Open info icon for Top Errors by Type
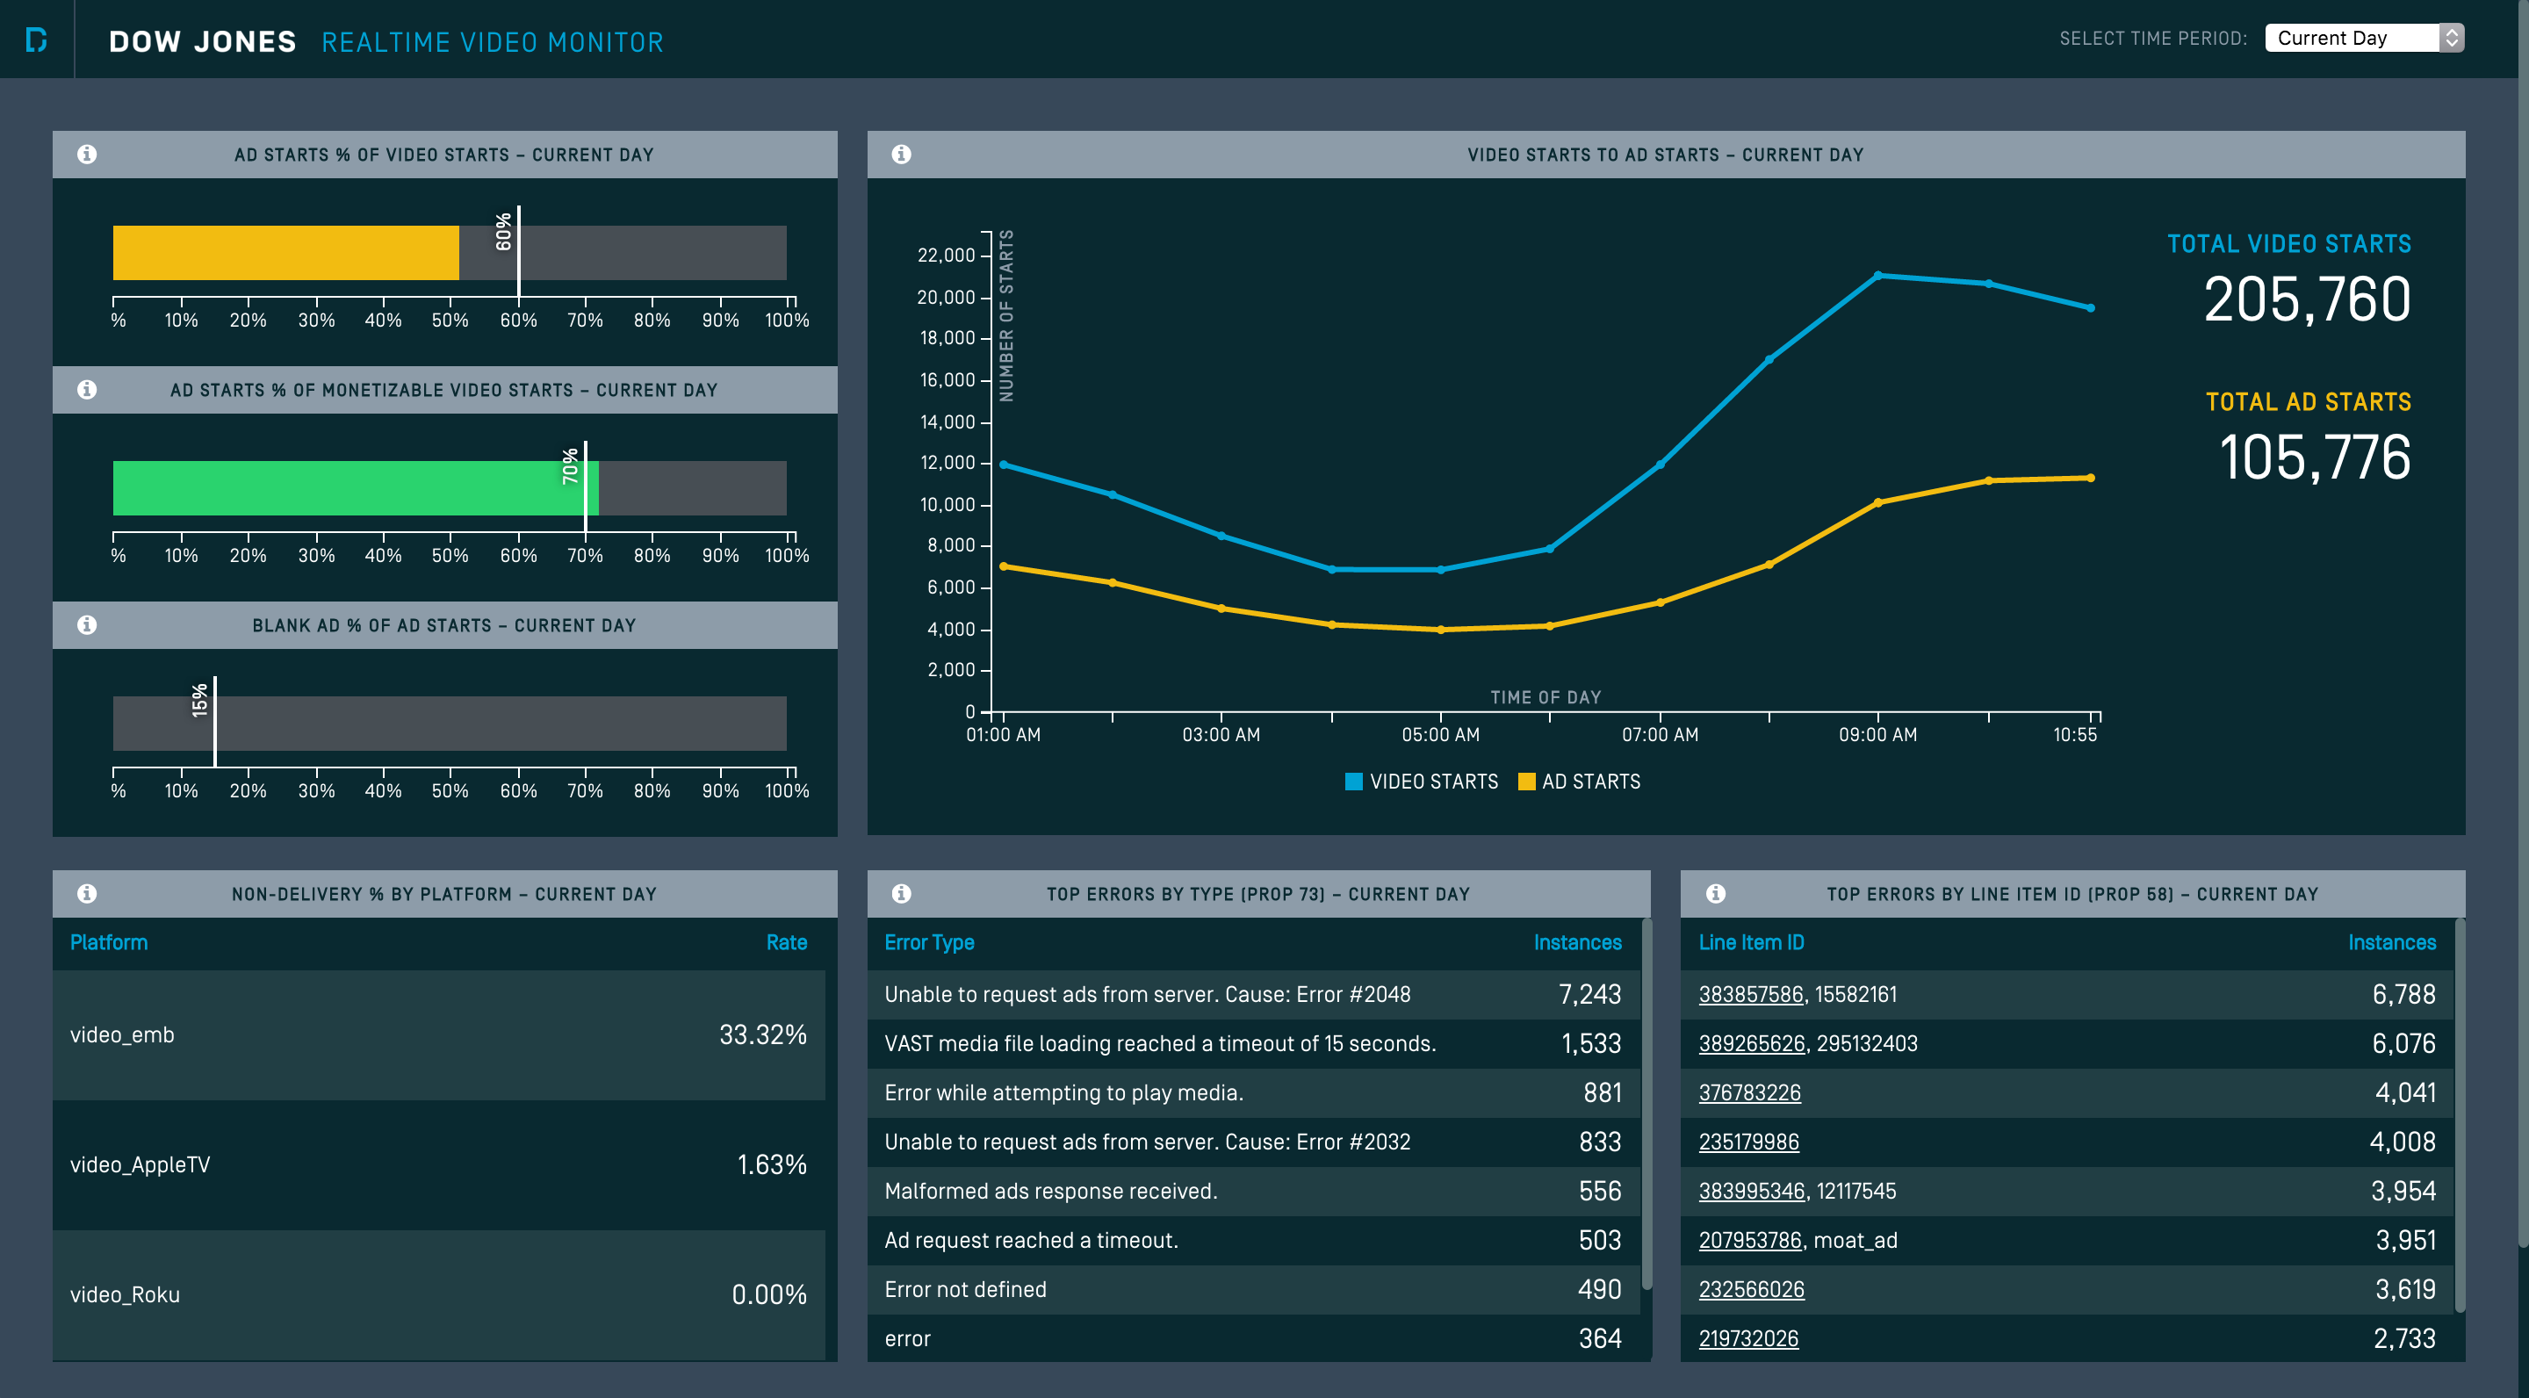2529x1398 pixels. point(901,893)
